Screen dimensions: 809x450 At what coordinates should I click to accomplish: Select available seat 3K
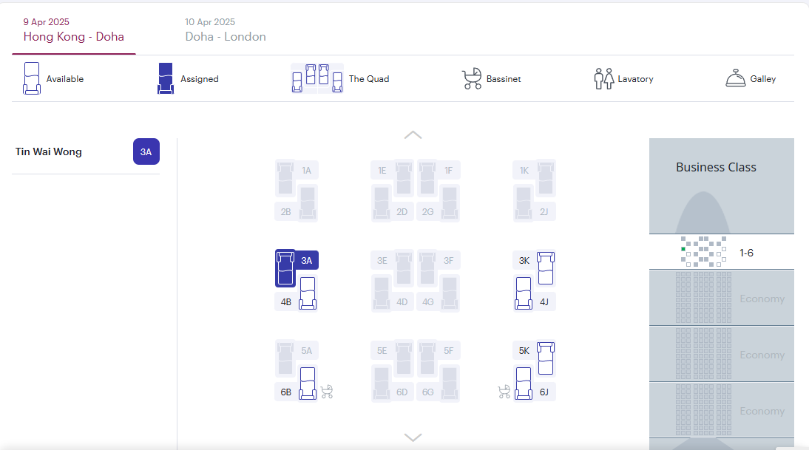546,267
